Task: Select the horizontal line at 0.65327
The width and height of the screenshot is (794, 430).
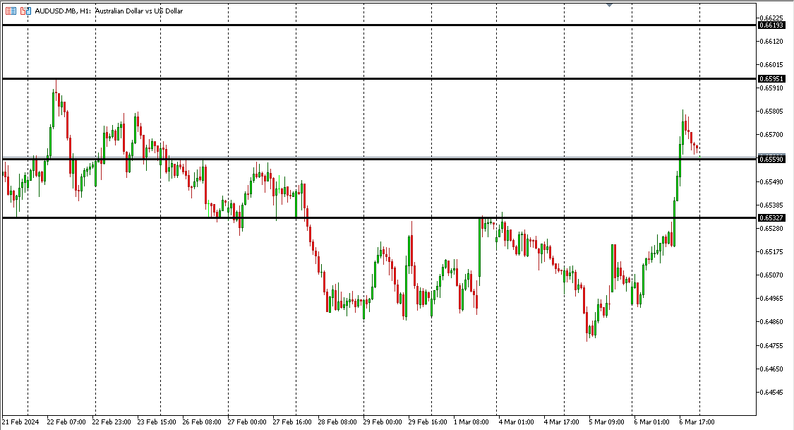Action: (x=353, y=218)
